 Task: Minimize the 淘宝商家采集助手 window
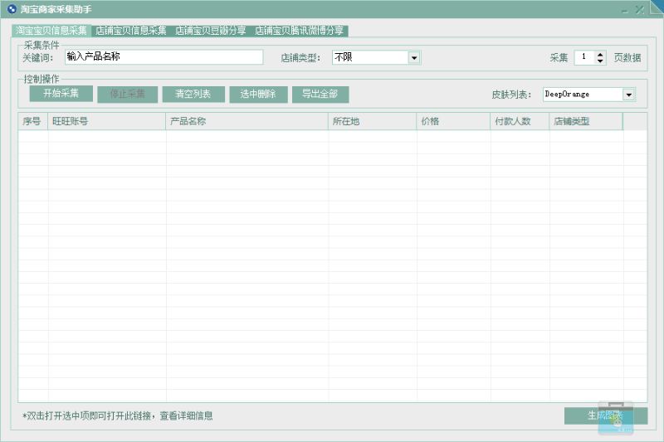pos(625,10)
